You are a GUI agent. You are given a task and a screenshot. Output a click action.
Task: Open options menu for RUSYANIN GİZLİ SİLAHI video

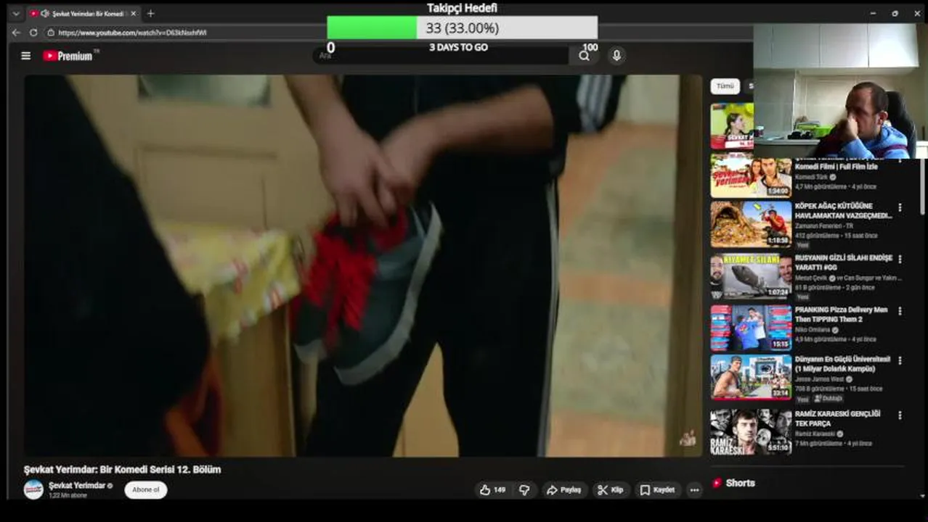[x=900, y=260]
